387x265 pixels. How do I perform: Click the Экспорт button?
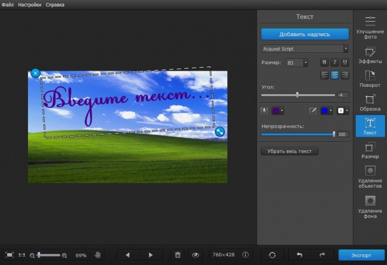(x=361, y=255)
